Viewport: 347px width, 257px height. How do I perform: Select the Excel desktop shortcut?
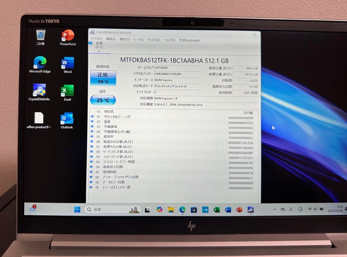point(67,93)
